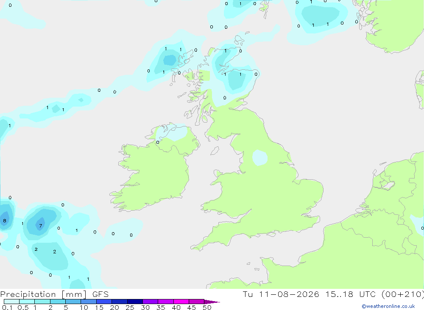This screenshot has width=424, height=310.
Task: Click the legend label '45'
Action: [192, 307]
